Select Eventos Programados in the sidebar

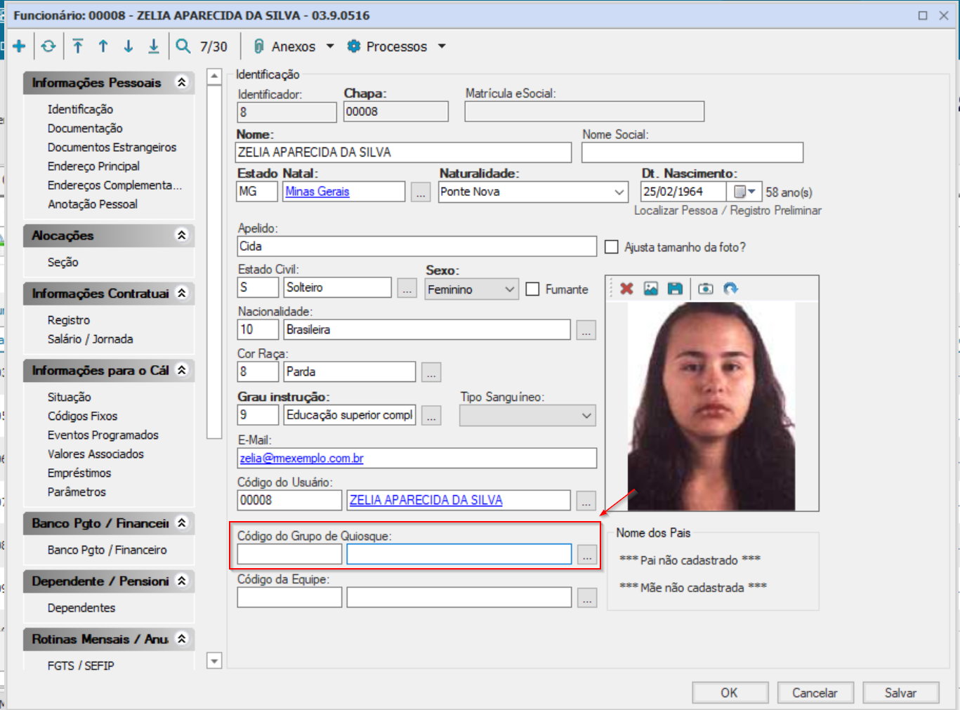(x=103, y=435)
